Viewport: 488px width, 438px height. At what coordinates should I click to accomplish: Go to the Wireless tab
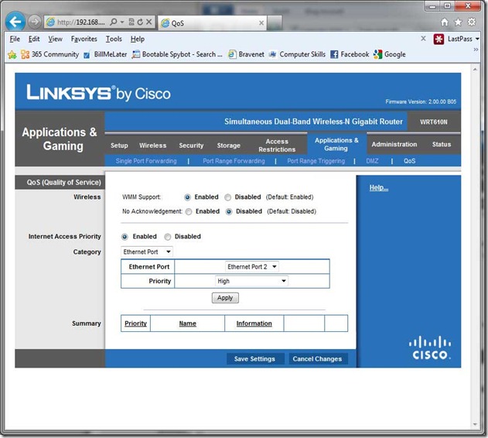point(153,145)
